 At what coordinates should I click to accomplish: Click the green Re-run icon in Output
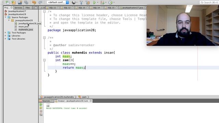41,104
